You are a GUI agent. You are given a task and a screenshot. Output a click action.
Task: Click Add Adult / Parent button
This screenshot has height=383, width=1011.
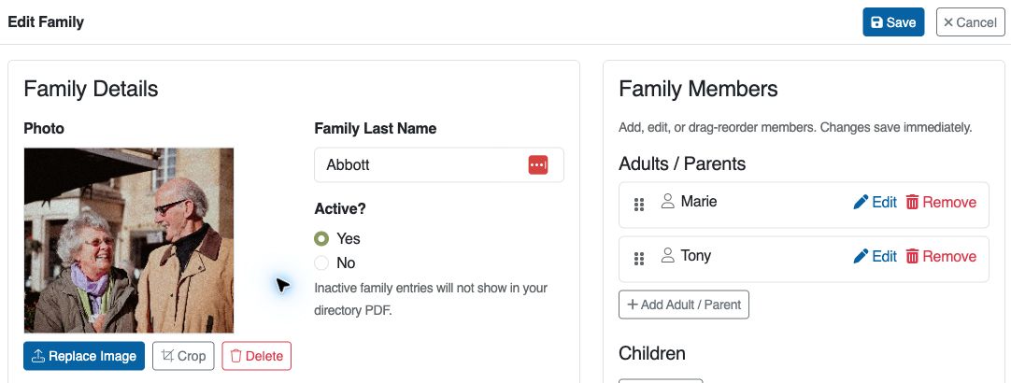(x=683, y=305)
